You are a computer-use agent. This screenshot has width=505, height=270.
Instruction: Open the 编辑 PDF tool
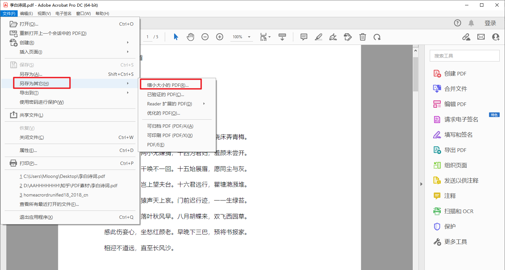tap(455, 104)
